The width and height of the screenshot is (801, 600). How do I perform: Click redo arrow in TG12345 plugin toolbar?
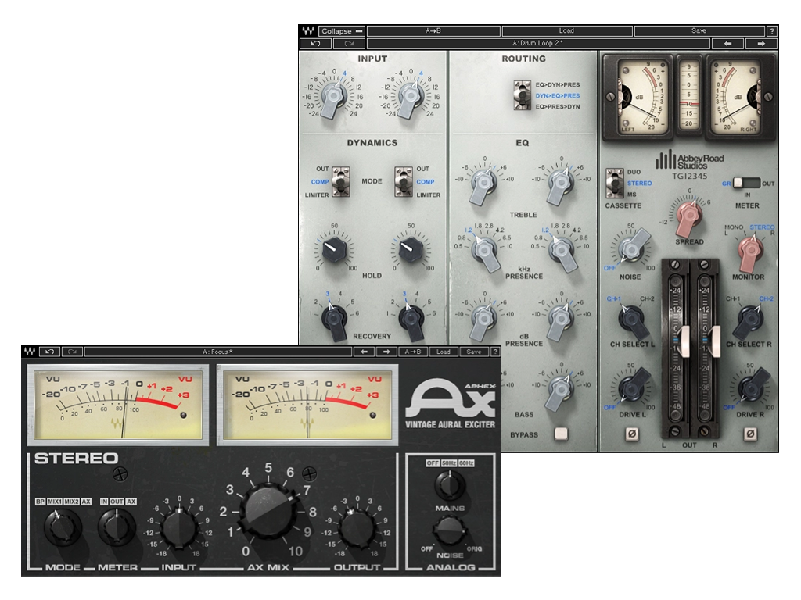(349, 44)
